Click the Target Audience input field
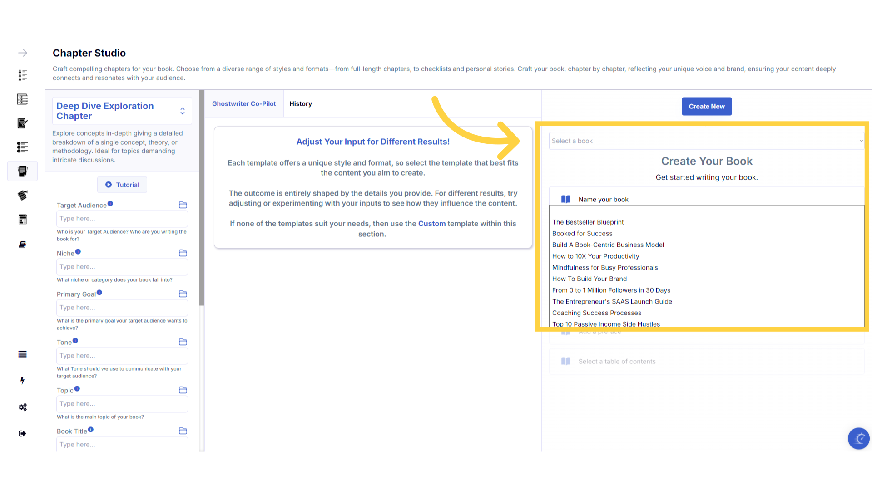 122,219
